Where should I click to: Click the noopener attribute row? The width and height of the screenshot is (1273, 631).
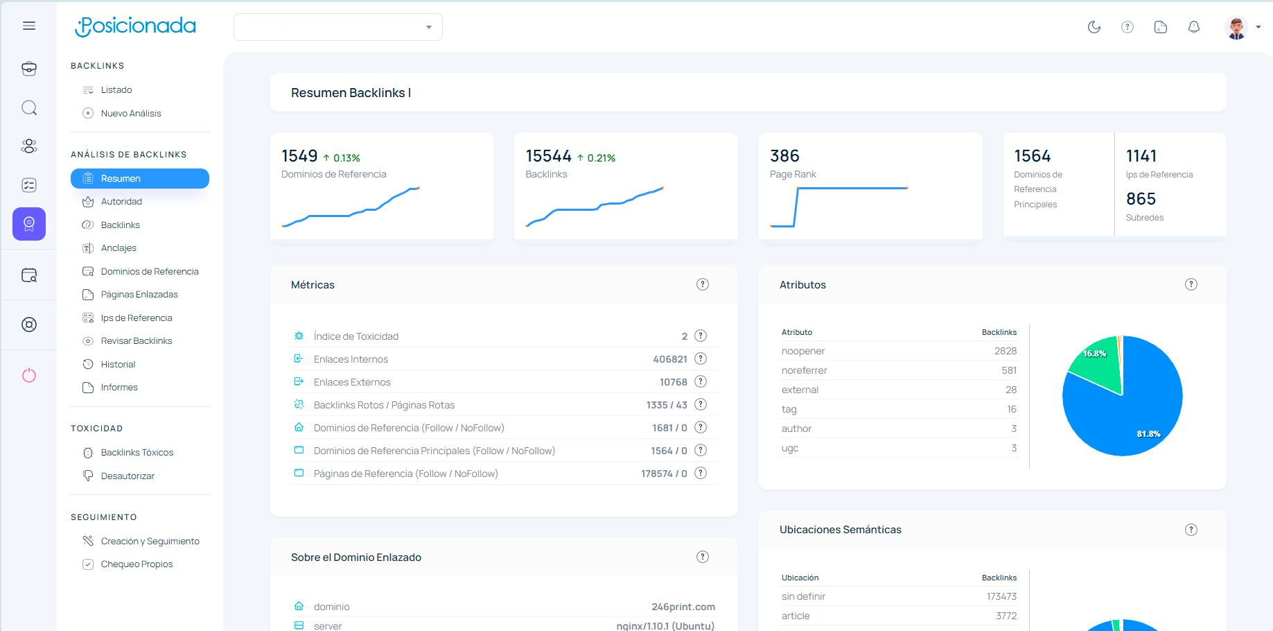899,351
